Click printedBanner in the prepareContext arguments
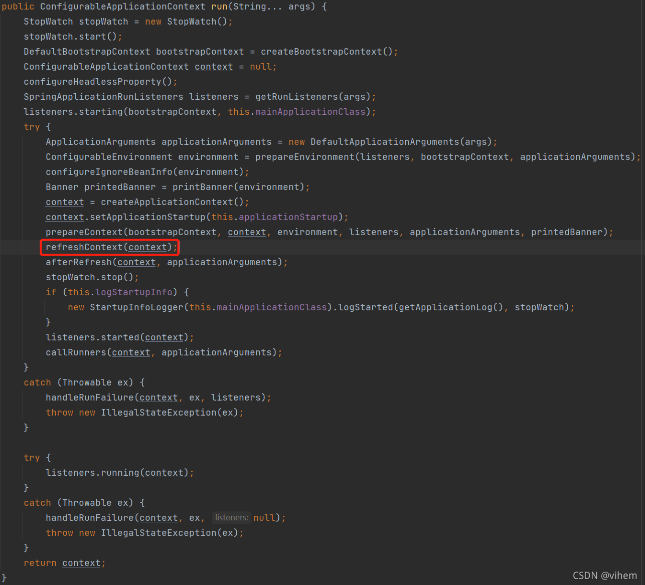This screenshot has height=585, width=645. tap(567, 232)
